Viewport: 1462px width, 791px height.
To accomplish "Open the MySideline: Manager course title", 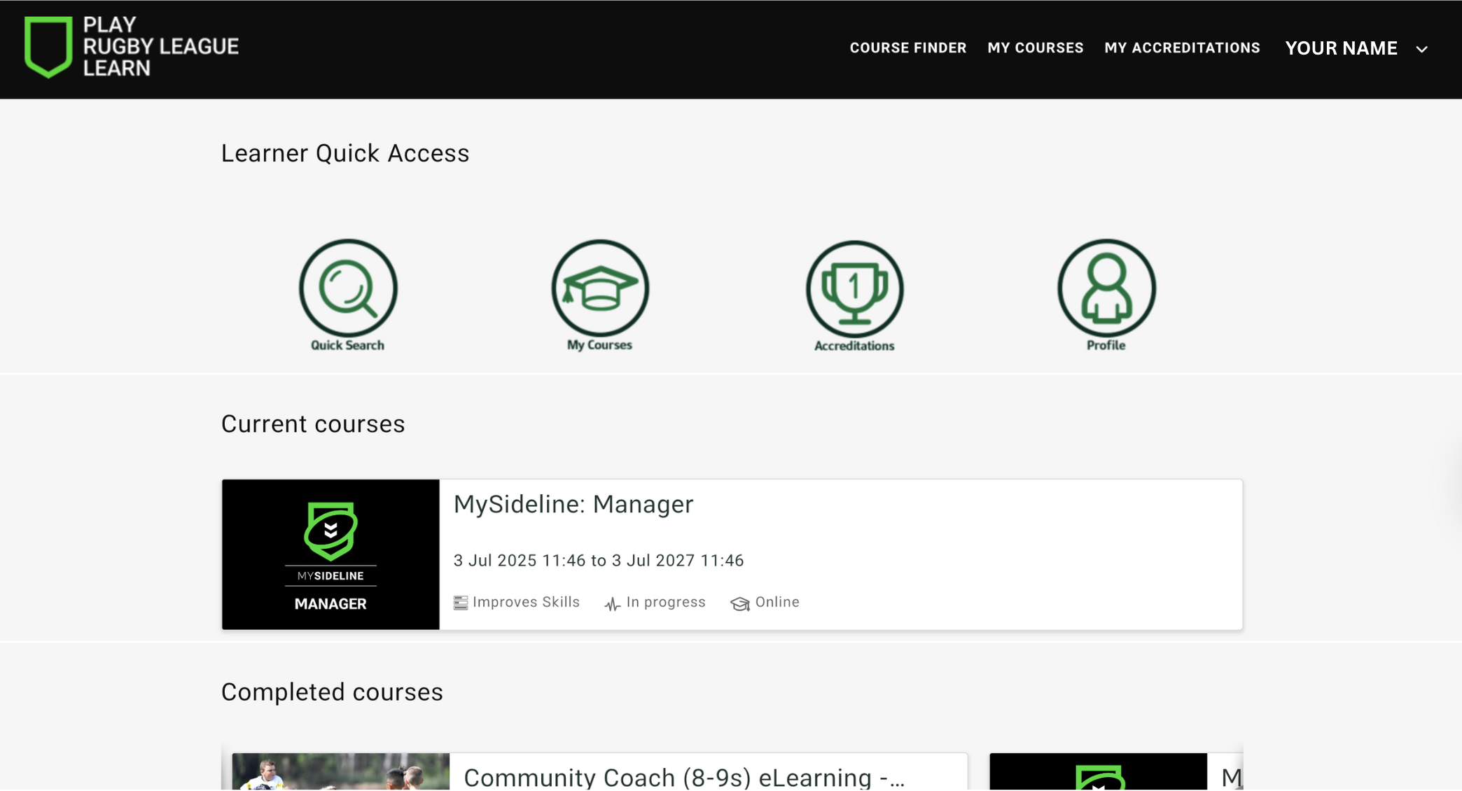I will pos(573,504).
